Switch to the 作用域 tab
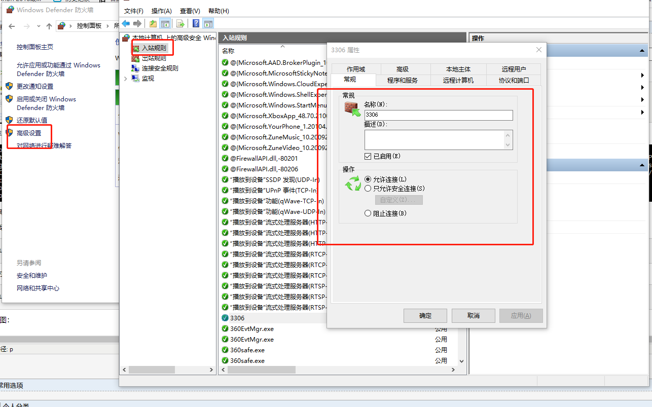 tap(356, 69)
